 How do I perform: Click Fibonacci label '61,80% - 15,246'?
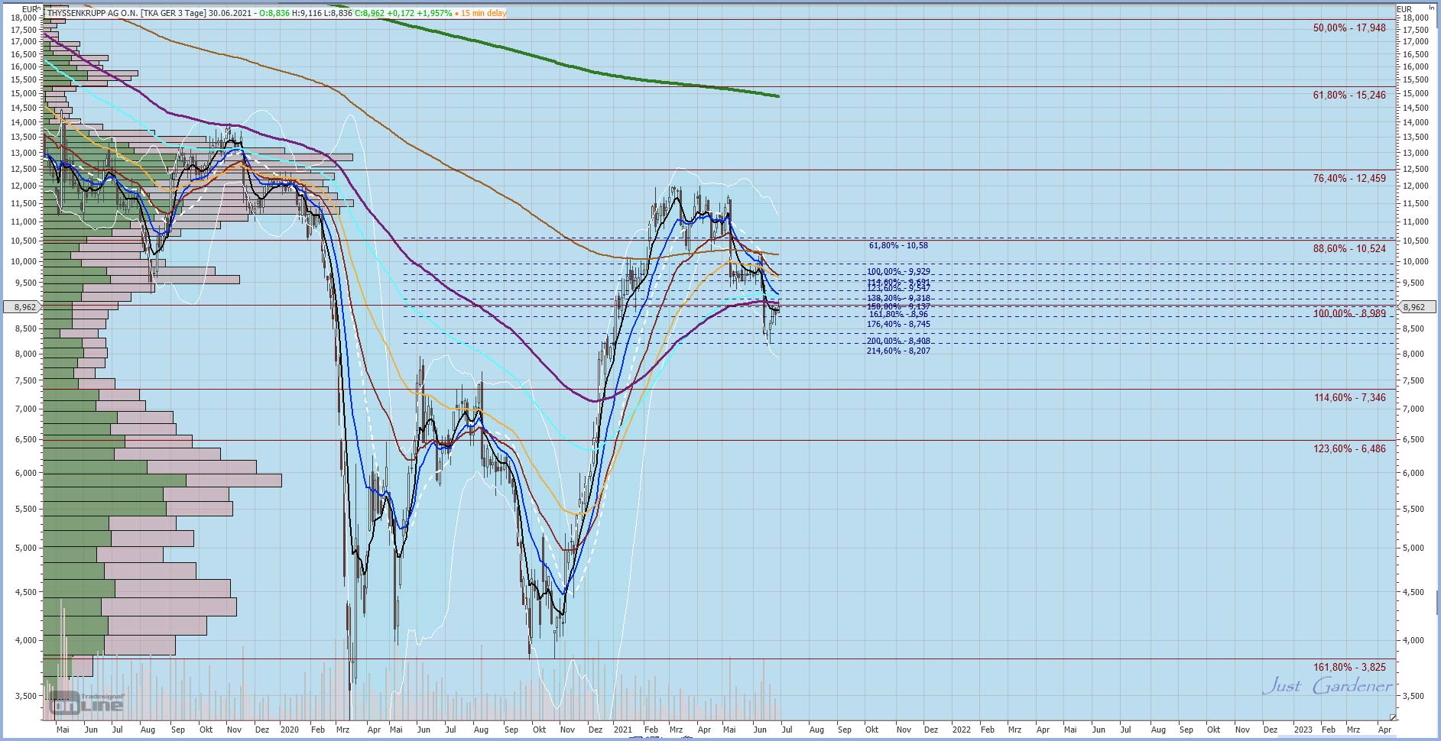click(1349, 95)
